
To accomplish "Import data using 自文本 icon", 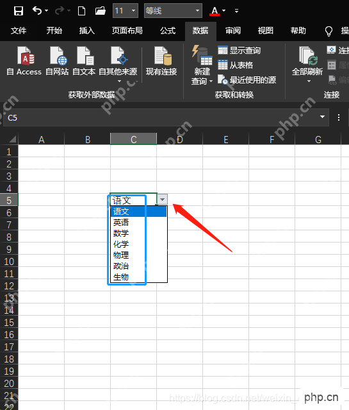I will click(84, 61).
